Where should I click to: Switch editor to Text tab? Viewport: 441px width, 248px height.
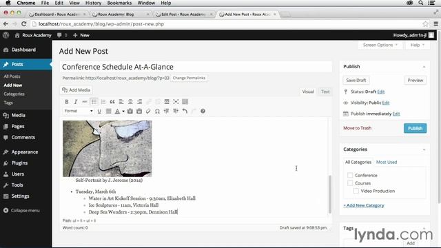[x=325, y=92]
